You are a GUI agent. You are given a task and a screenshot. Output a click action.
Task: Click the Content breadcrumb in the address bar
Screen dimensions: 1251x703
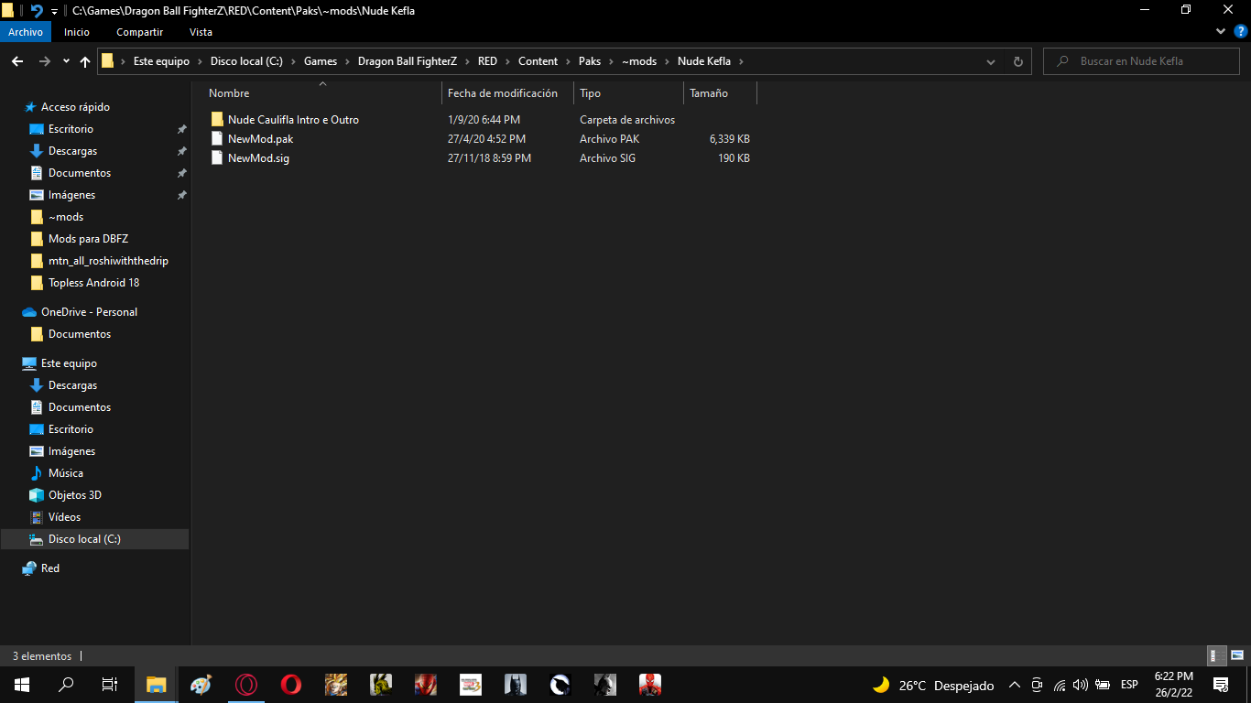[538, 61]
